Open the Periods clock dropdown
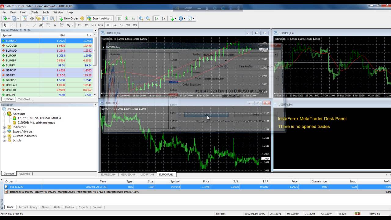This screenshot has width=391, height=220. coord(182,18)
